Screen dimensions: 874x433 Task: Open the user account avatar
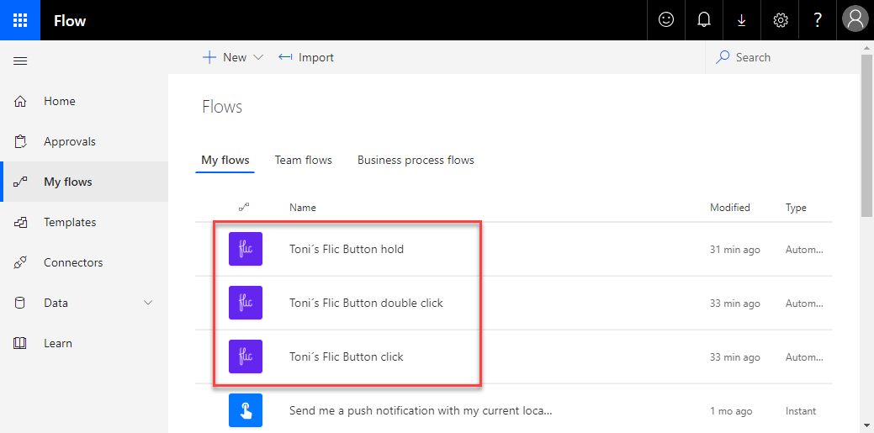pyautogui.click(x=855, y=20)
